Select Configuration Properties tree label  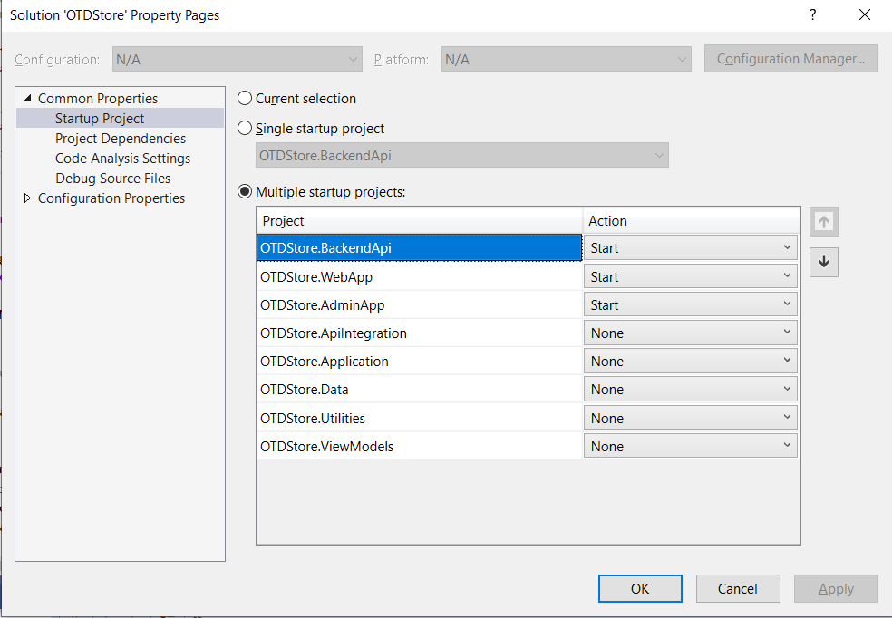tap(111, 198)
